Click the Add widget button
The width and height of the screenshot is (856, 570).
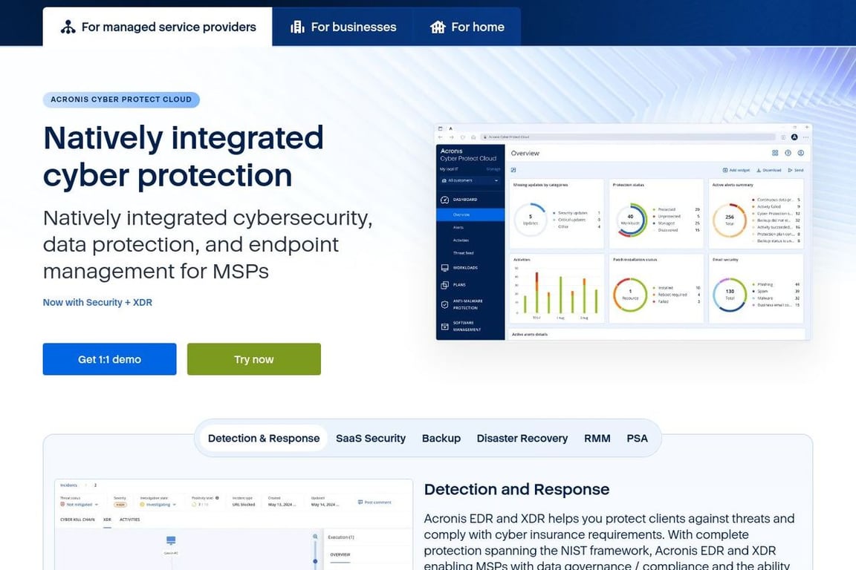point(736,170)
